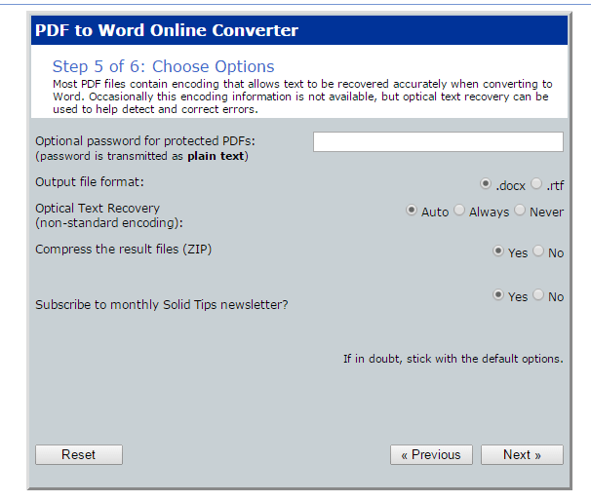Viewport: 591px width, 502px height.
Task: Choose Yes for Solid Tips newsletter subscription
Action: click(498, 295)
